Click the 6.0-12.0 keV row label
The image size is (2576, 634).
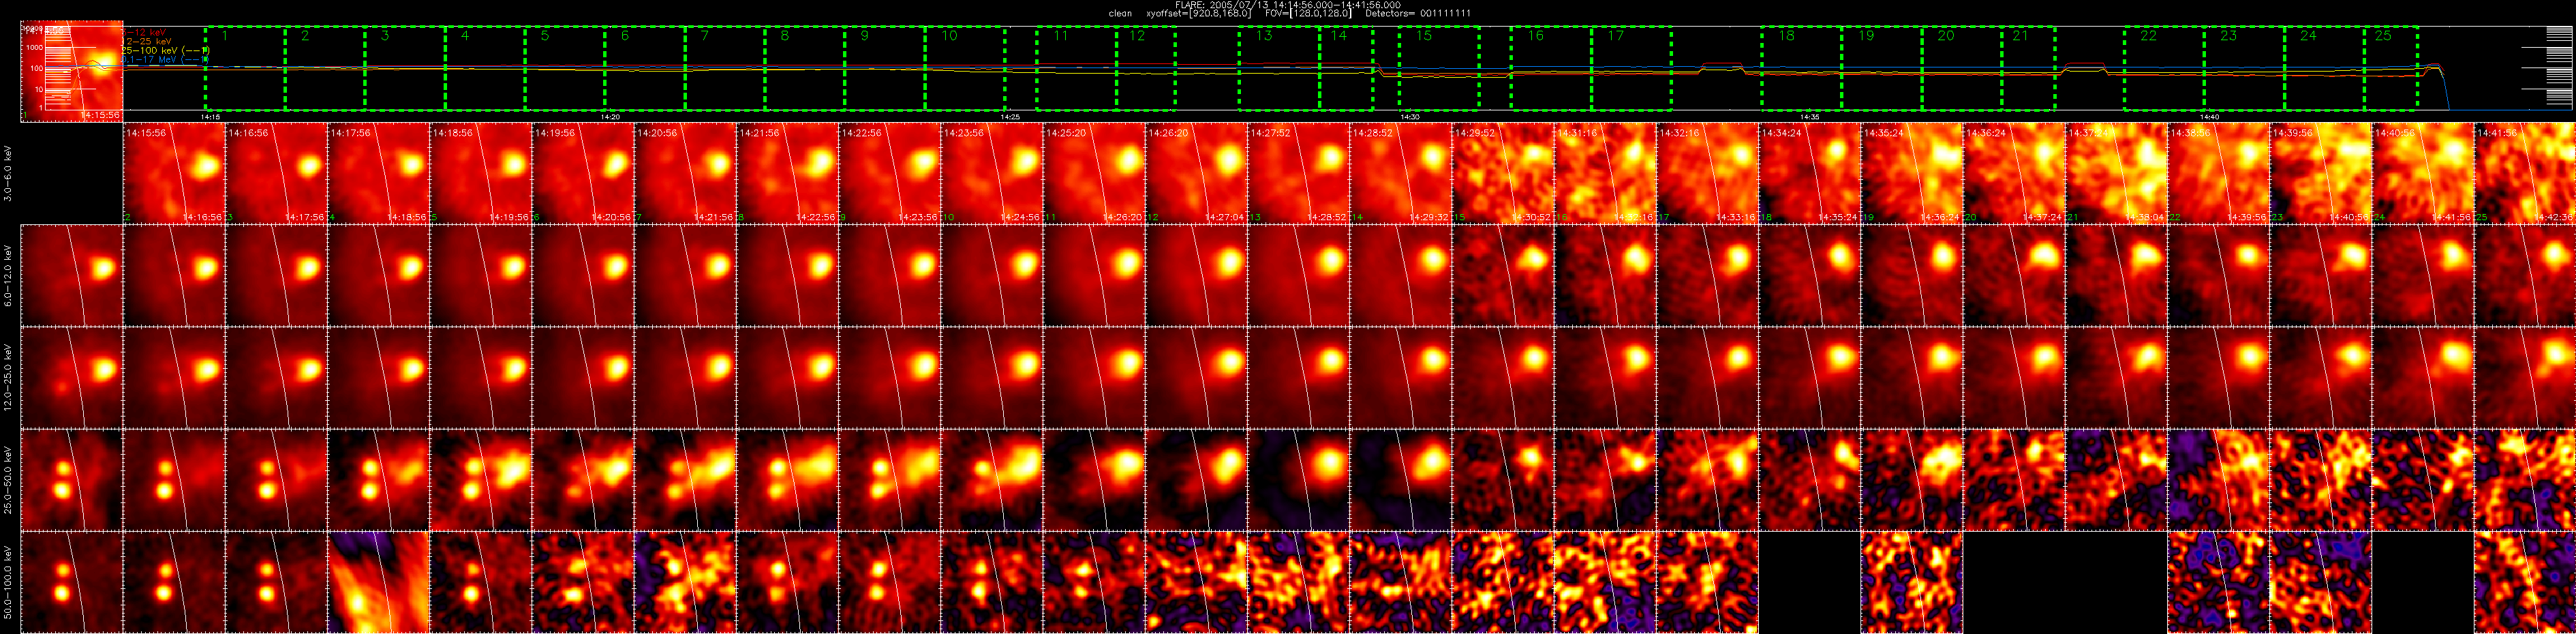click(8, 275)
